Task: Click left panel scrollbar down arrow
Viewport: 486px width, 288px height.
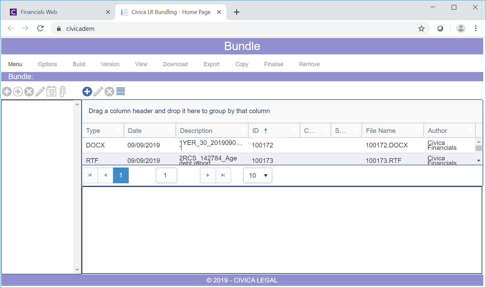Action: coord(77,270)
